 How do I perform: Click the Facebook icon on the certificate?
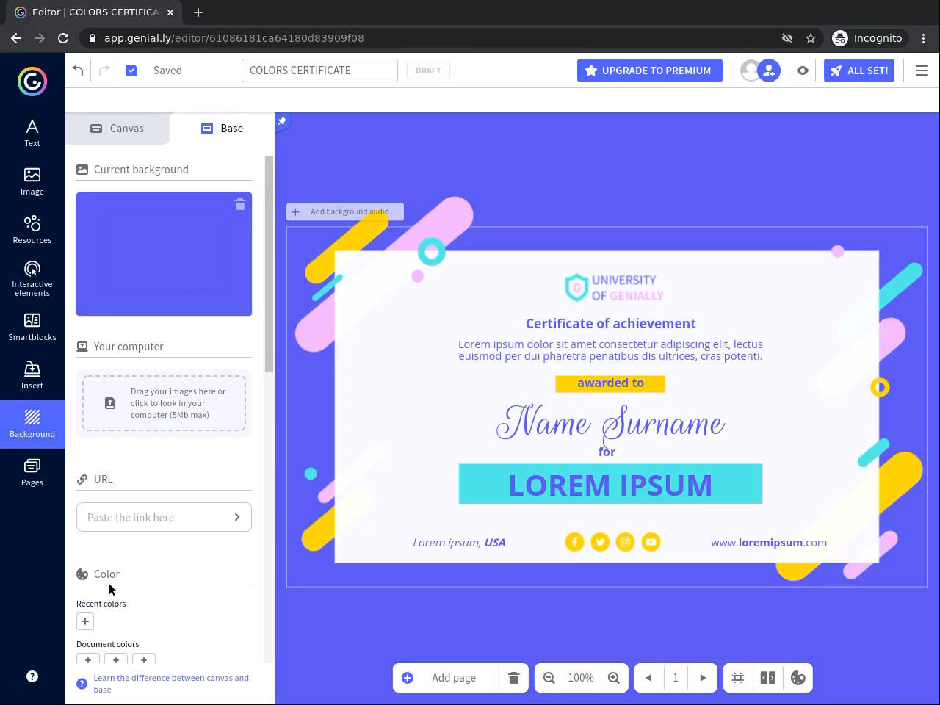click(574, 542)
